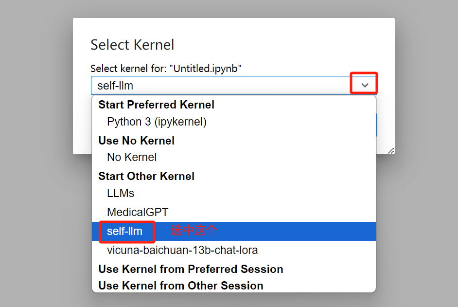Select the No Kernel option

point(132,157)
